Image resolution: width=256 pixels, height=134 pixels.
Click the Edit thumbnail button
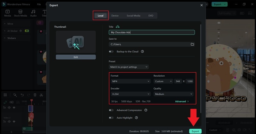[76, 57]
